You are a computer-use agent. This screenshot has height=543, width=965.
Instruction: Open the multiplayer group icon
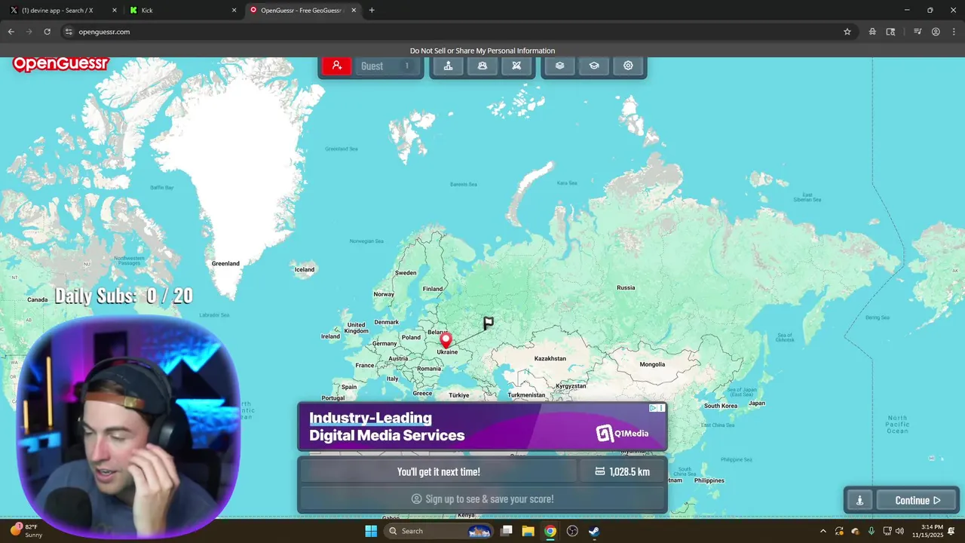click(482, 66)
